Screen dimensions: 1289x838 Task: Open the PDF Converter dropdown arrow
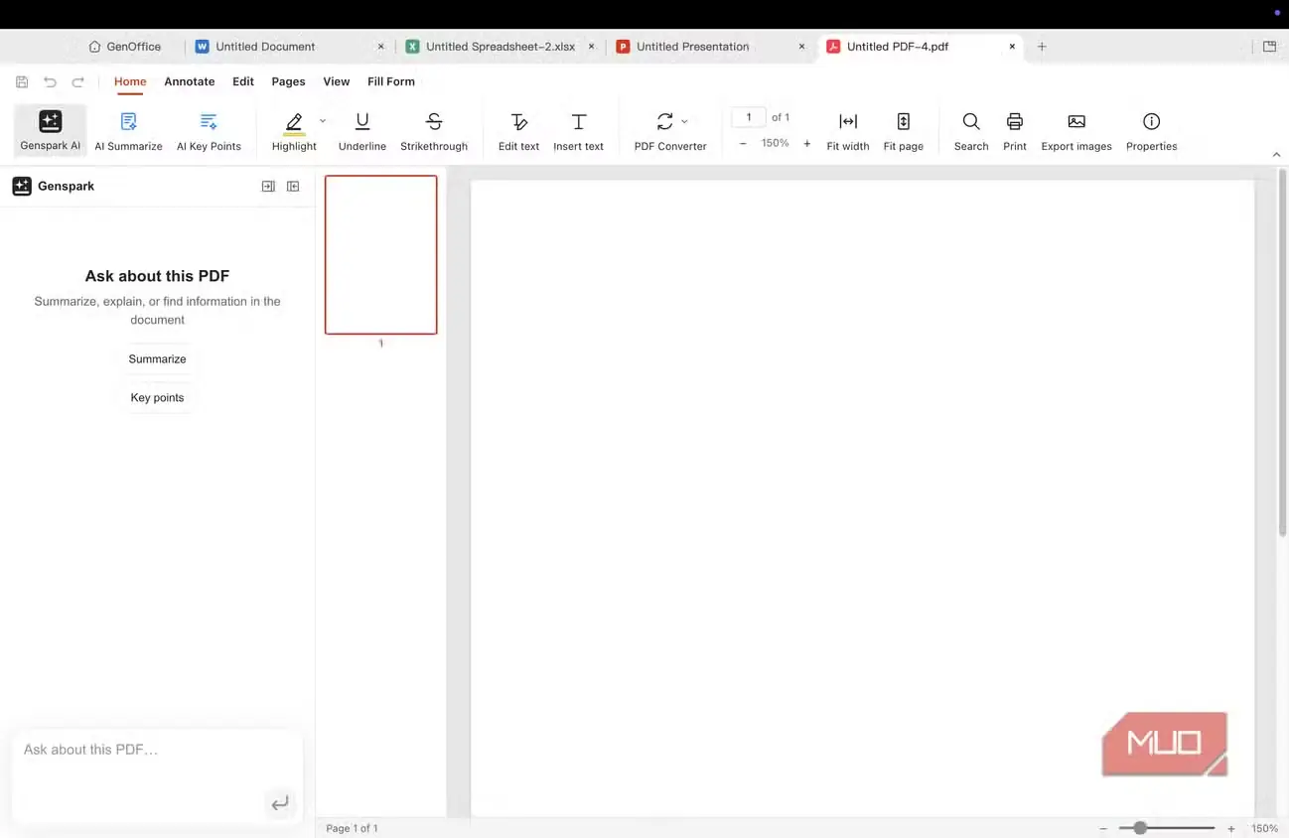[684, 121]
